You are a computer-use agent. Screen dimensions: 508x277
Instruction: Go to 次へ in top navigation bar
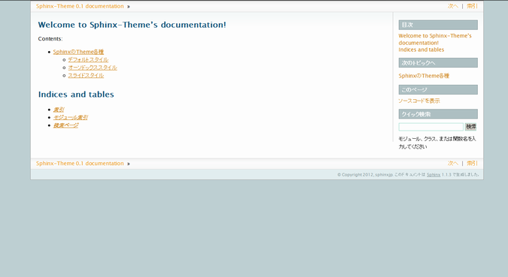[x=452, y=6]
